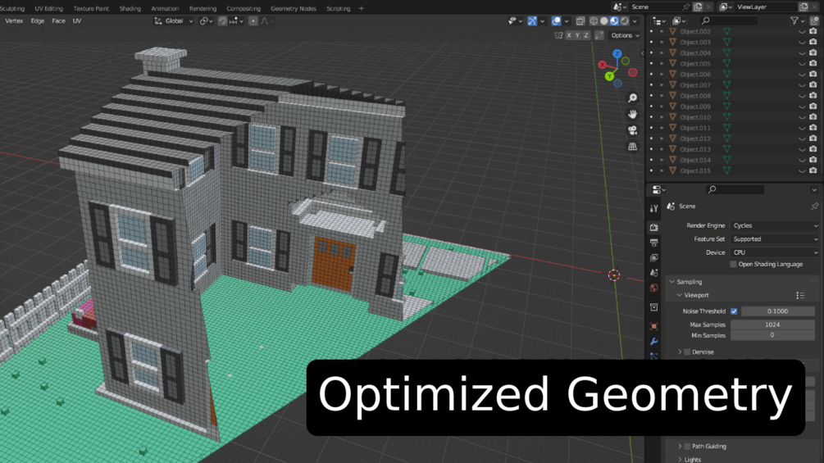The height and width of the screenshot is (463, 824).
Task: Toggle X axis mesh symmetry
Action: (569, 35)
